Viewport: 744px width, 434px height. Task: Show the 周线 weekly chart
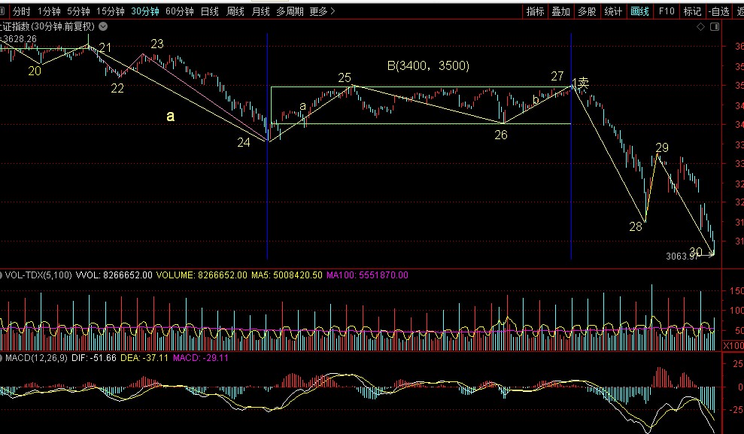(x=235, y=11)
